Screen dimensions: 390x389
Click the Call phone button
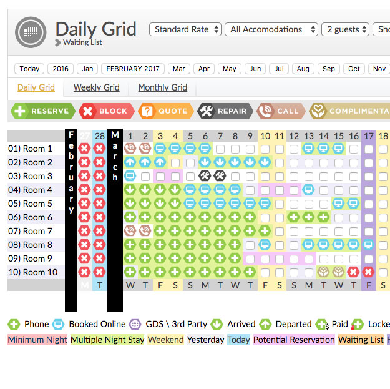(x=281, y=111)
